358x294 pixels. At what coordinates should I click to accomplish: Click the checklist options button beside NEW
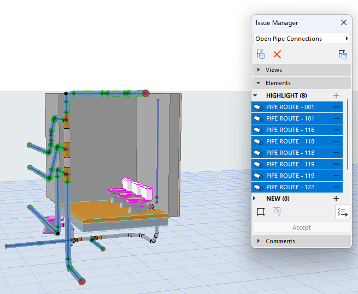pyautogui.click(x=342, y=212)
